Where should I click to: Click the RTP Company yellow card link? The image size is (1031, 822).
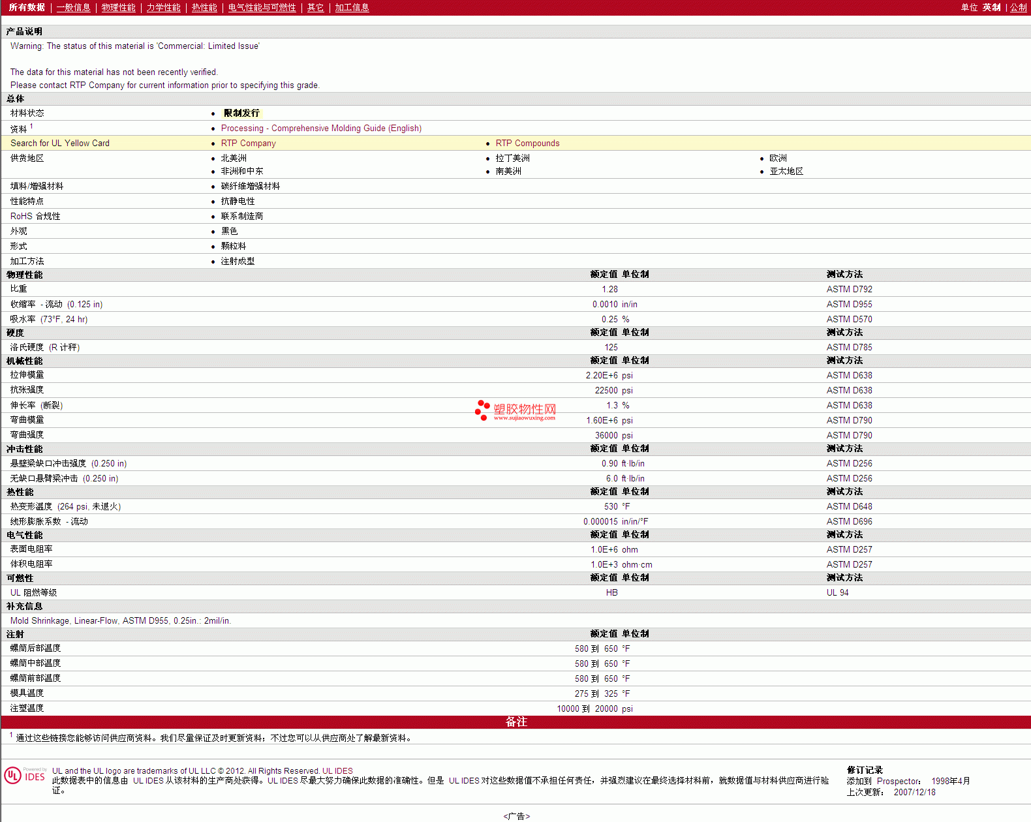pos(248,144)
